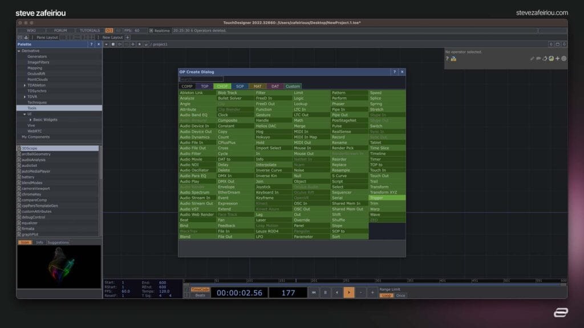This screenshot has height=328, width=584.
Task: Switch to the MAT operator tab
Action: click(x=257, y=87)
